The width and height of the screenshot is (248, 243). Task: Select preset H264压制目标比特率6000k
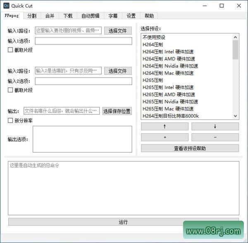187,116
